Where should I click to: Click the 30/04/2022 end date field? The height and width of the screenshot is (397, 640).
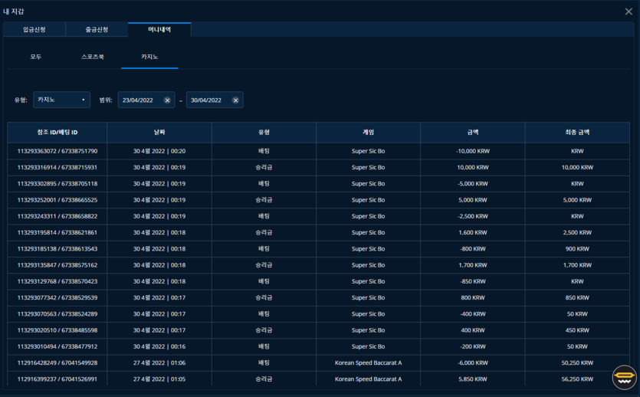pos(215,100)
